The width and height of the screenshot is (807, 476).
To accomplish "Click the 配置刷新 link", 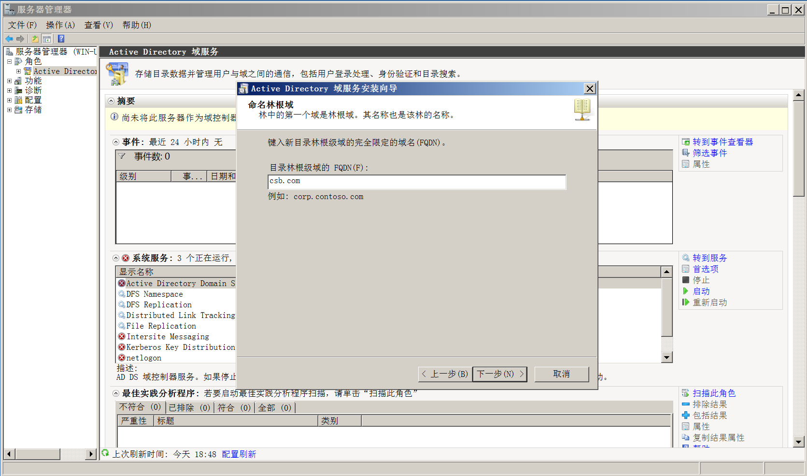I will click(x=239, y=454).
